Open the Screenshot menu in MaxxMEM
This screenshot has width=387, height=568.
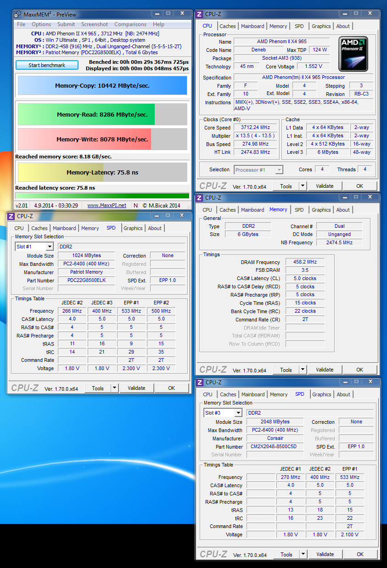95,24
